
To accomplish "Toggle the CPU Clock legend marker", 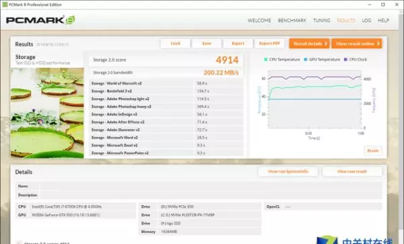I will 346,59.
